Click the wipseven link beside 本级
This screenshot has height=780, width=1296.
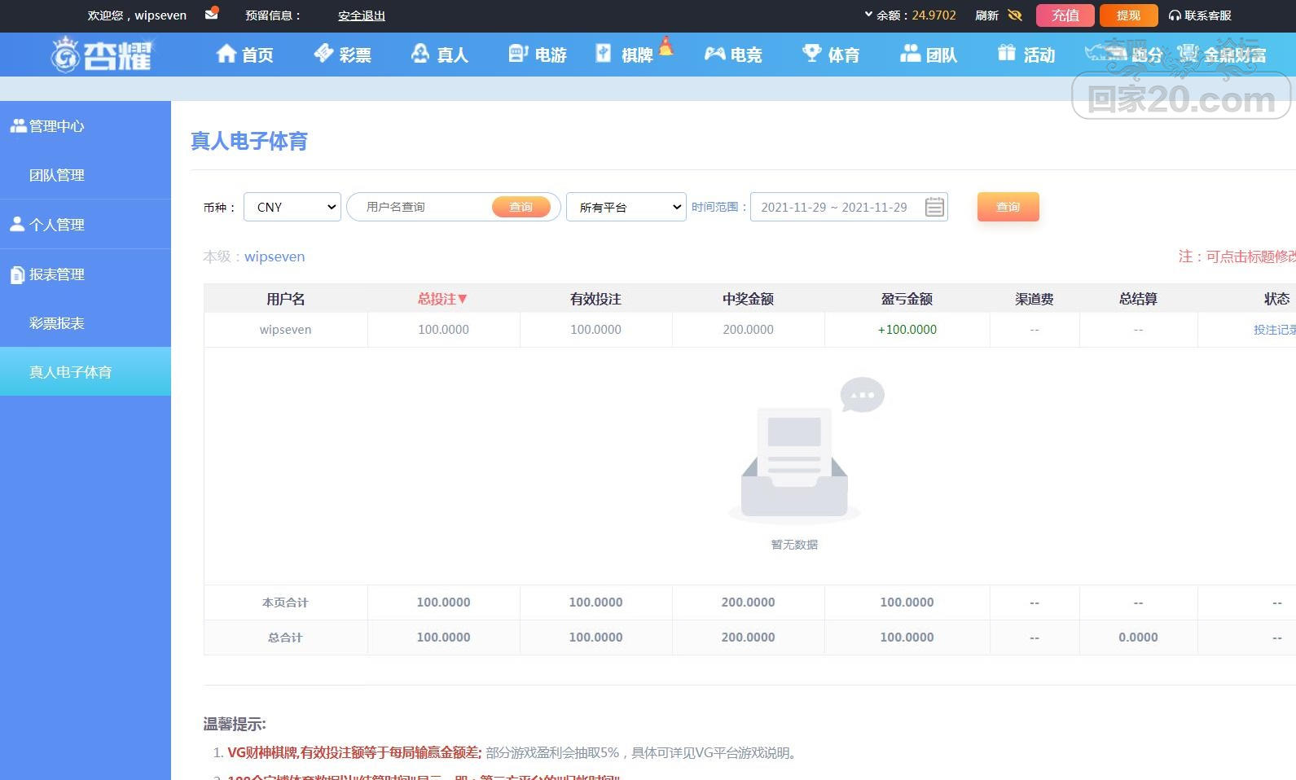click(x=275, y=256)
